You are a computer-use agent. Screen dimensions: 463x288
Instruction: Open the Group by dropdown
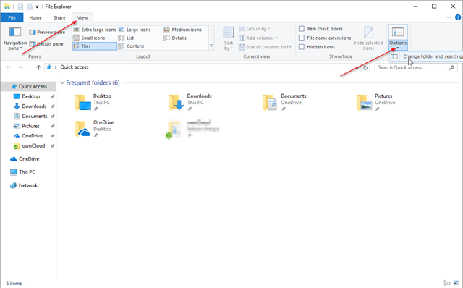[255, 29]
